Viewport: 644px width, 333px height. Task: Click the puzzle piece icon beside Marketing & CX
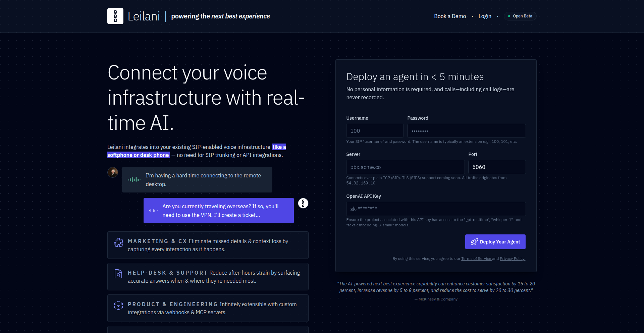(118, 242)
